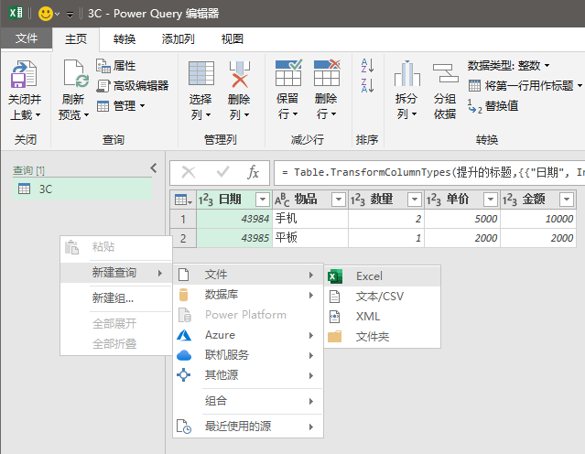585x454 pixels.
Task: Click the Remove Rows (删除行) icon
Action: (x=327, y=72)
